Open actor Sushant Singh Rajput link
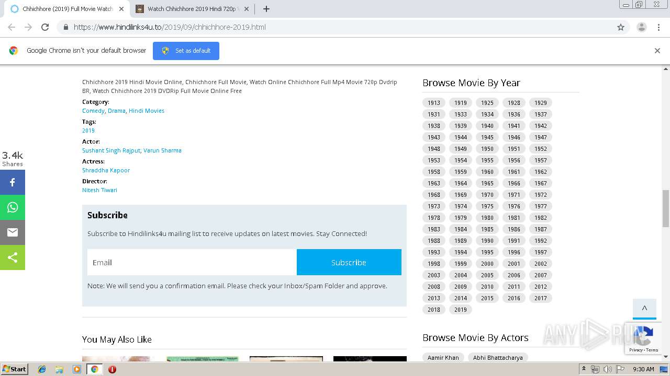 111,150
